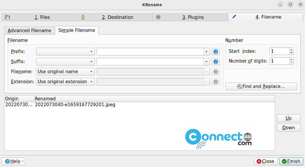The image size is (305, 167).
Task: Open the Help menu button
Action: [x=13, y=161]
